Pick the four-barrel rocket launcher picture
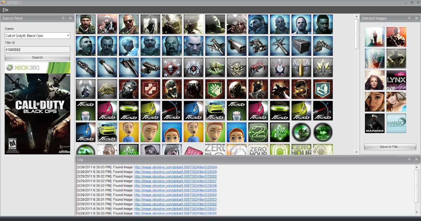The width and height of the screenshot is (421, 221). pyautogui.click(x=237, y=46)
